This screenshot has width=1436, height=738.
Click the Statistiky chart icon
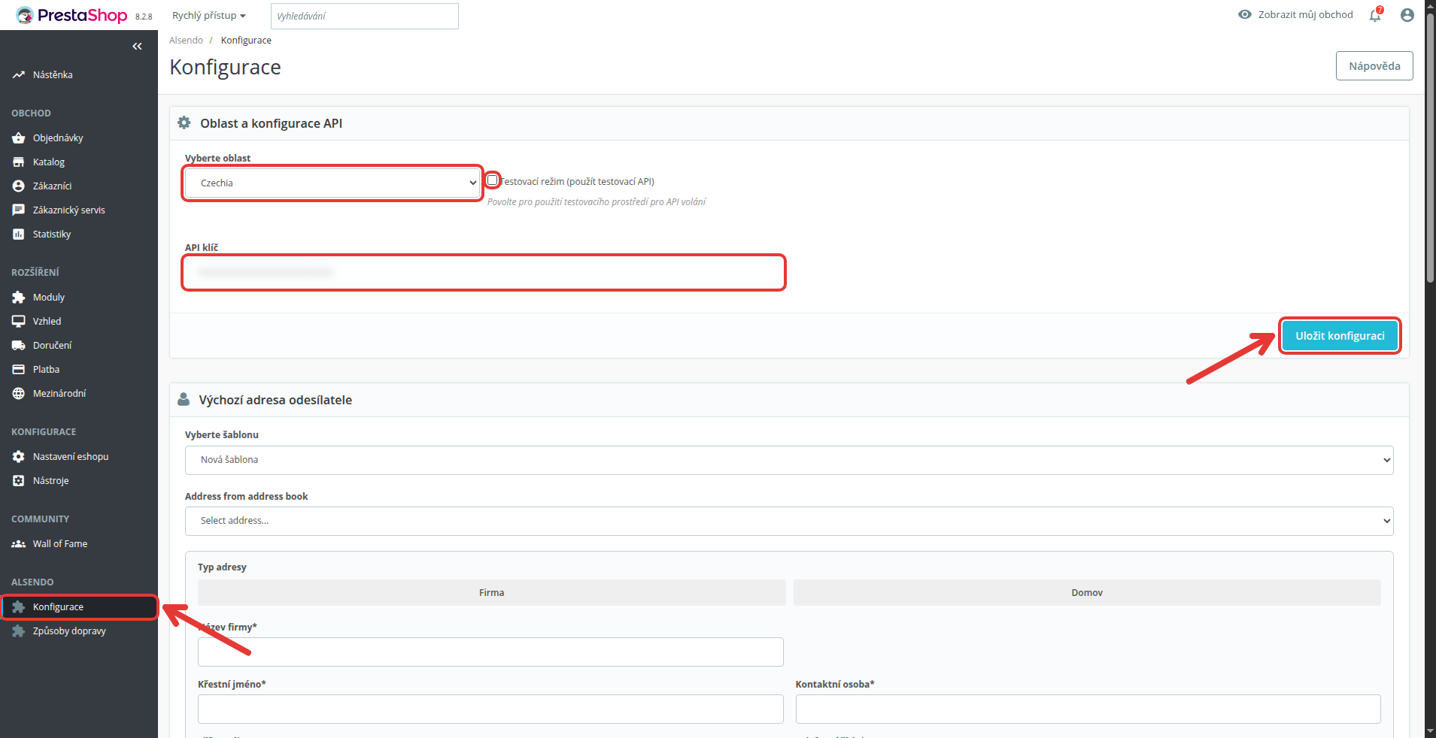[x=19, y=234]
